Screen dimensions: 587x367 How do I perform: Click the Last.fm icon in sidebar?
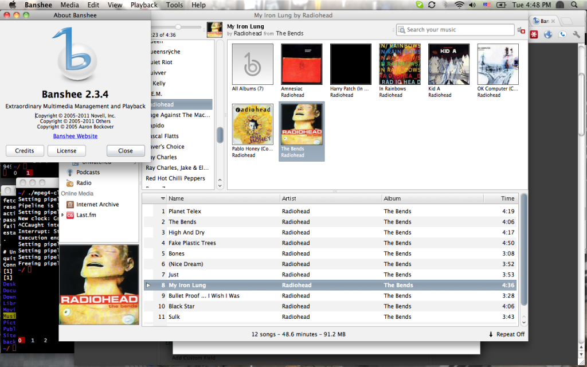coord(70,215)
